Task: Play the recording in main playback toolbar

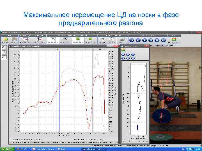Action: (x=144, y=40)
